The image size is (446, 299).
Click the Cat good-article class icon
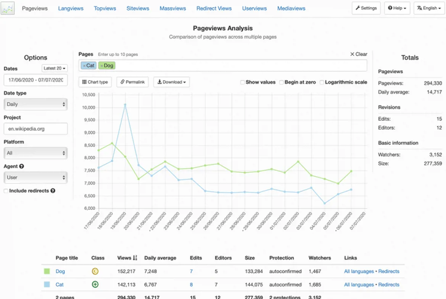[95, 285]
